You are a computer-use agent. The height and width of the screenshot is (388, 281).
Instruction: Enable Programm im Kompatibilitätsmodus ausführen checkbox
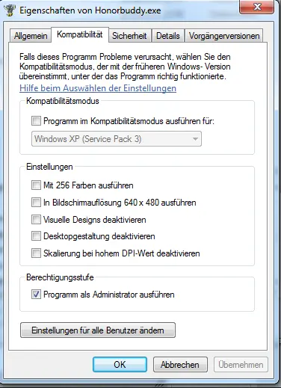coord(36,121)
